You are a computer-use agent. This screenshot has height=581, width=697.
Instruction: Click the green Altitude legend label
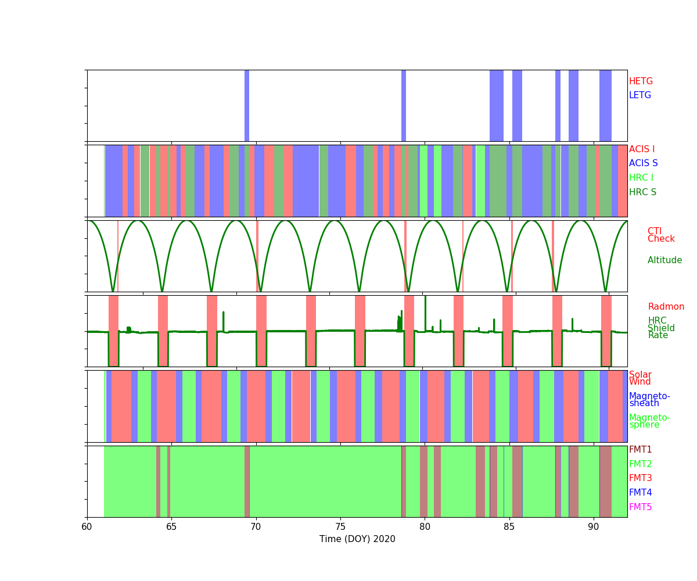point(664,260)
